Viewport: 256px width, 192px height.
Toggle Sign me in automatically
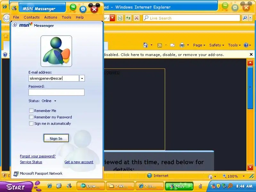pyautogui.click(x=31, y=123)
